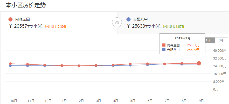The width and height of the screenshot is (229, 104).
Task: Click the 7月 x-axis label
Action: click(167, 101)
